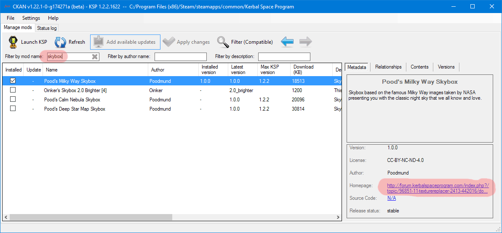Select Pood's Deep Star Map Skybox row
The height and width of the screenshot is (233, 502).
click(172, 109)
